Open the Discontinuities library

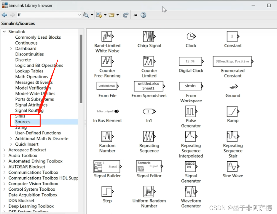[29, 54]
